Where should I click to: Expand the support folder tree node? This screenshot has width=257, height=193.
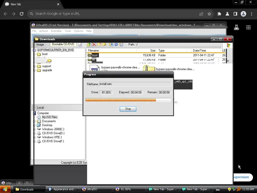(x=35, y=66)
